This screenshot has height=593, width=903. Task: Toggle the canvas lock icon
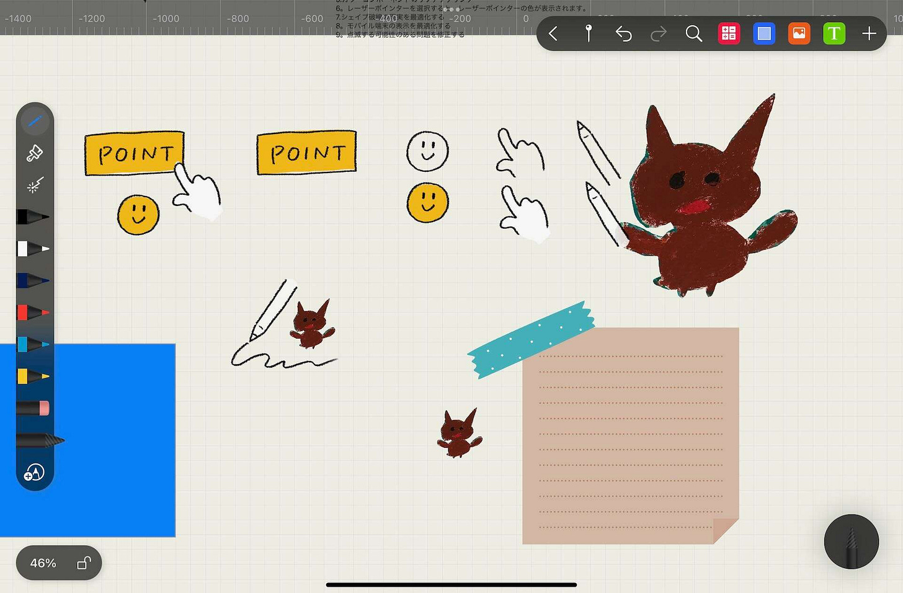pyautogui.click(x=84, y=563)
